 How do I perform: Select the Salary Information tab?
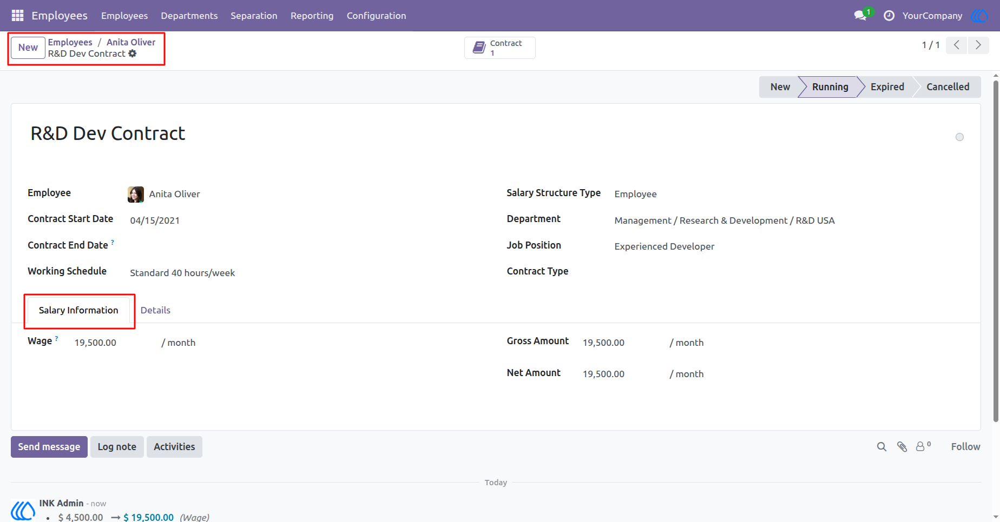78,310
